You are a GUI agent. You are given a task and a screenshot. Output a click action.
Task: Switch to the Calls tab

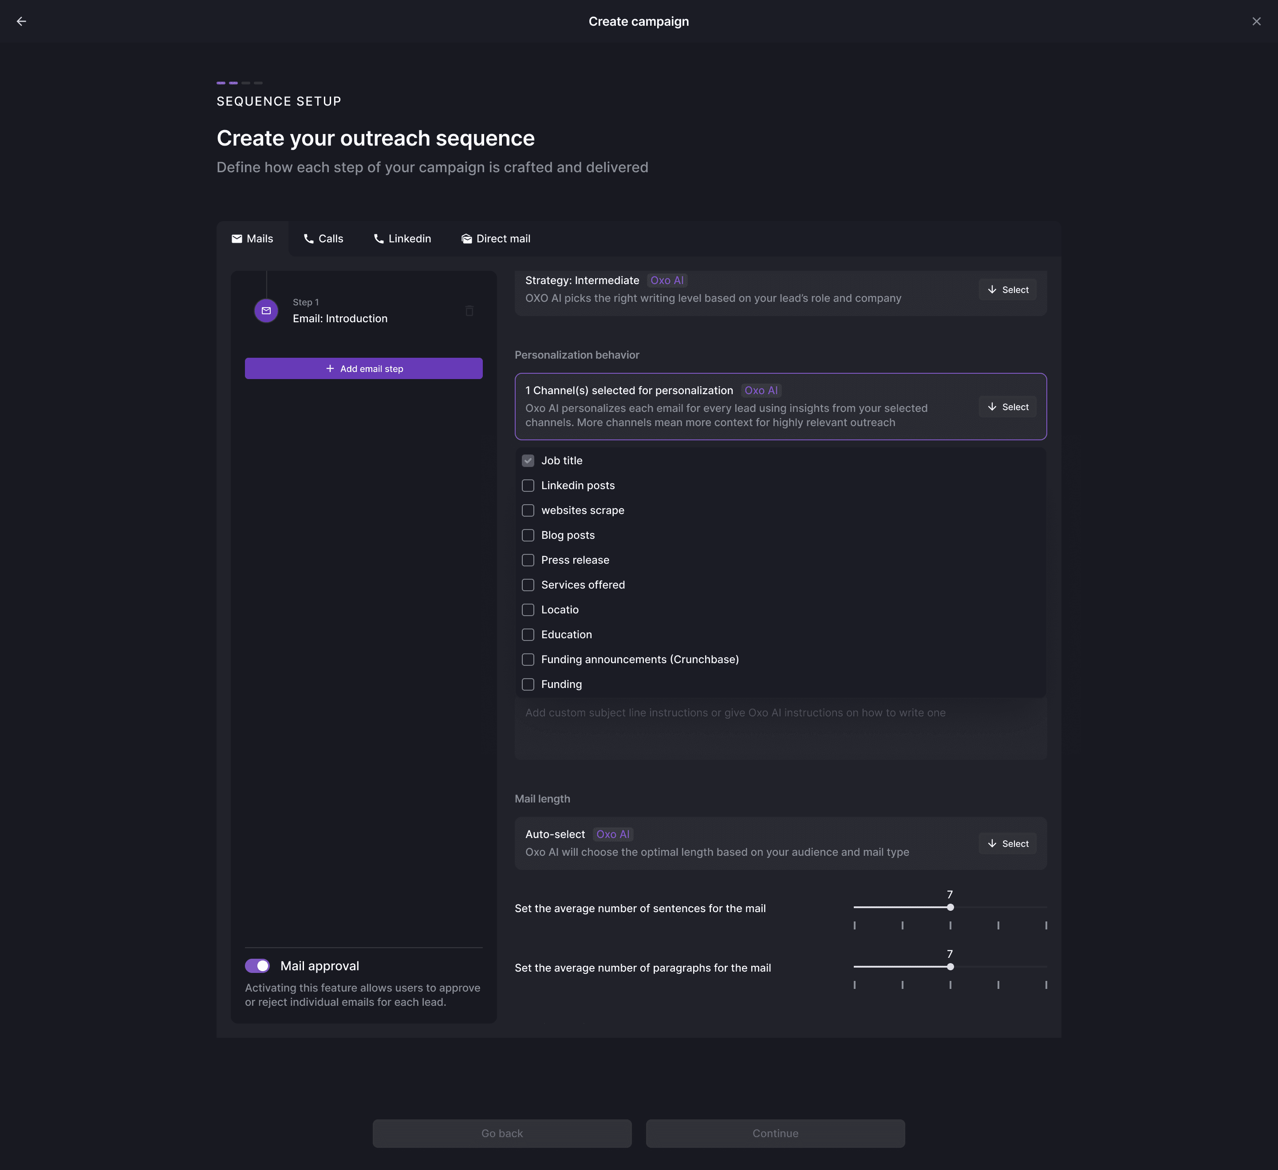323,239
